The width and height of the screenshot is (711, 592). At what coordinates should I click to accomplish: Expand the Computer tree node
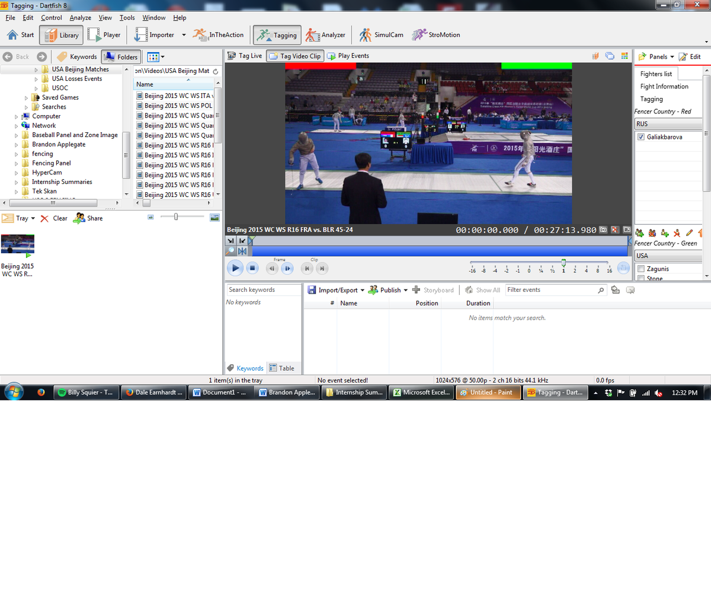coord(17,117)
